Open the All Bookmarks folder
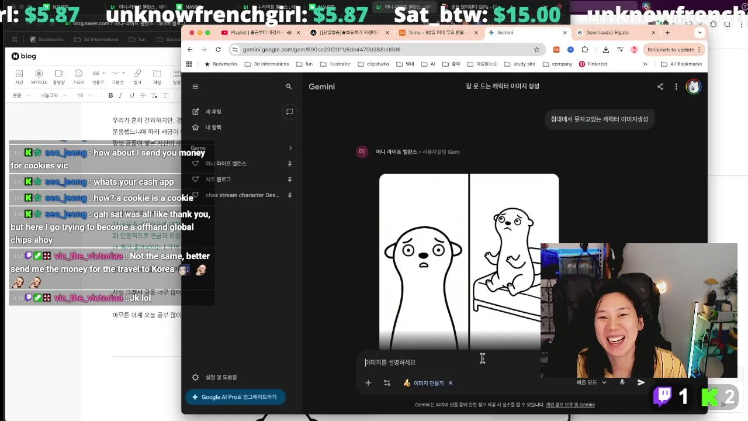748x421 pixels. (x=681, y=64)
